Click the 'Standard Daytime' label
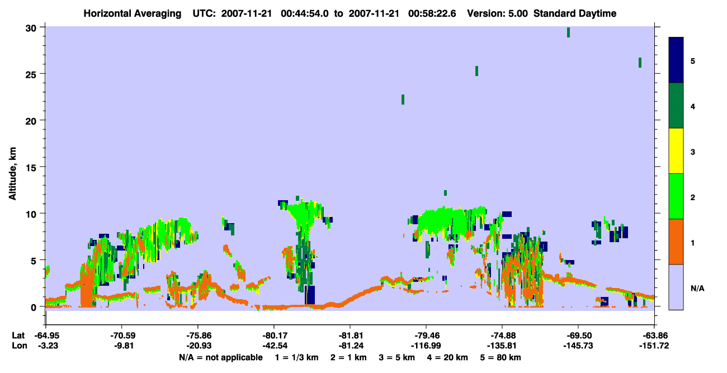Screen dimensions: 727x373 click(575, 13)
